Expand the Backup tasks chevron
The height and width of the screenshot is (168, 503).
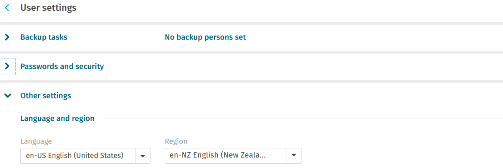tap(7, 37)
